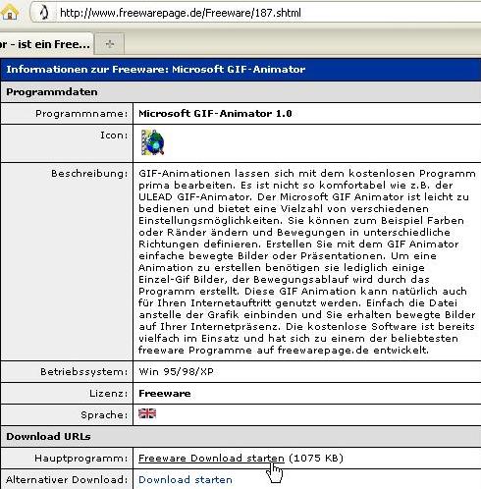Click 'Freeware Download starten' link
This screenshot has height=489, width=481.
211,458
